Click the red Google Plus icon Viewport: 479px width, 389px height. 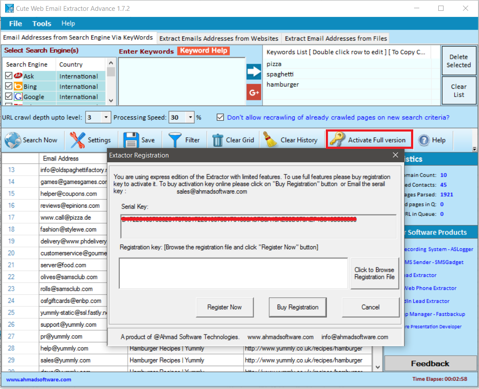[254, 92]
